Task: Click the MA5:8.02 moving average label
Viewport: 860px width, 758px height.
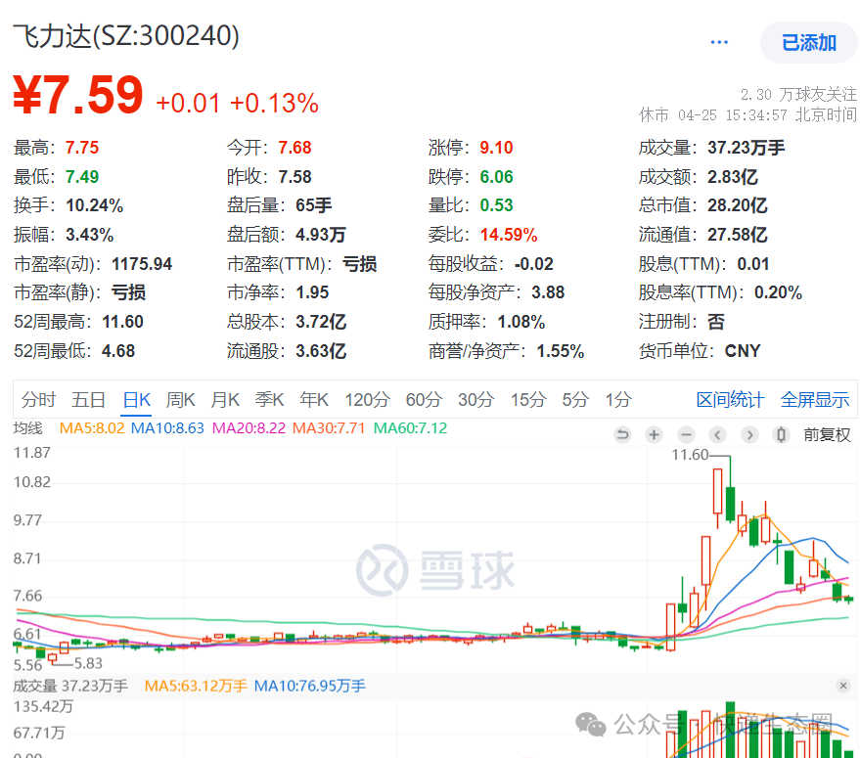Action: pos(92,427)
